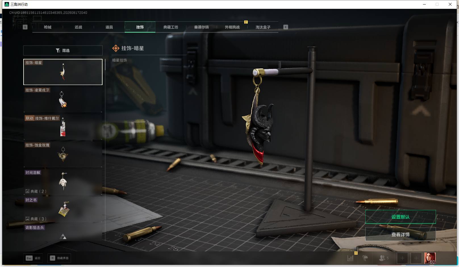Open the 曼德尔砖 tab

201,27
